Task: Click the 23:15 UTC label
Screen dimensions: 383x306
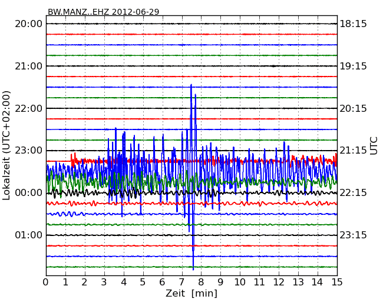Action: tap(353, 235)
